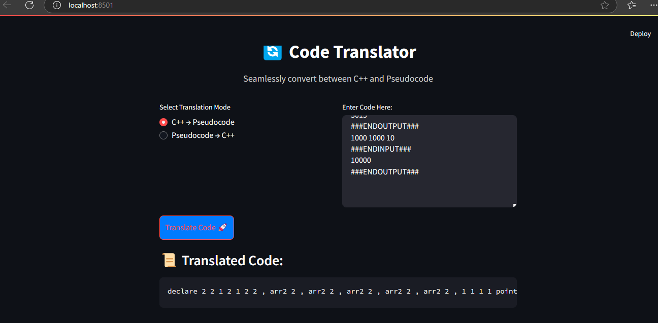
Task: Click the 'Seamlessly convert' subtitle text
Action: tap(338, 79)
